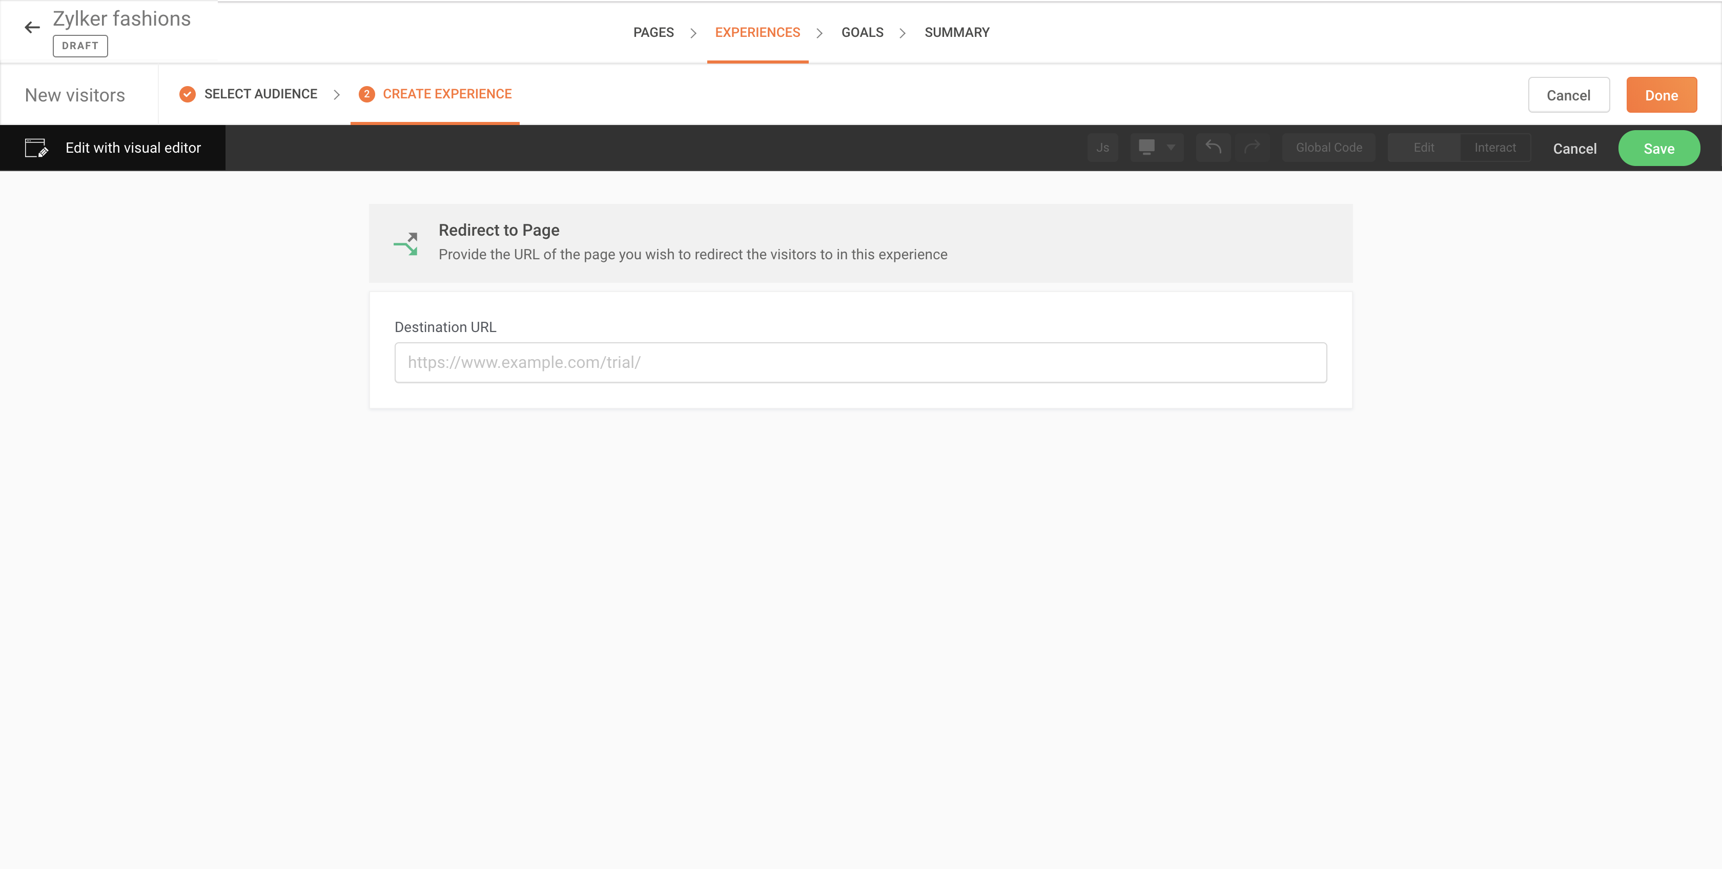This screenshot has width=1722, height=869.
Task: Click the Redirect to Page arrows icon
Action: 406,244
